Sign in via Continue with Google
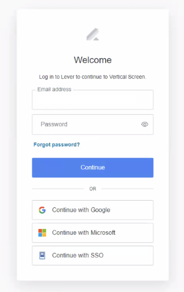 click(93, 210)
